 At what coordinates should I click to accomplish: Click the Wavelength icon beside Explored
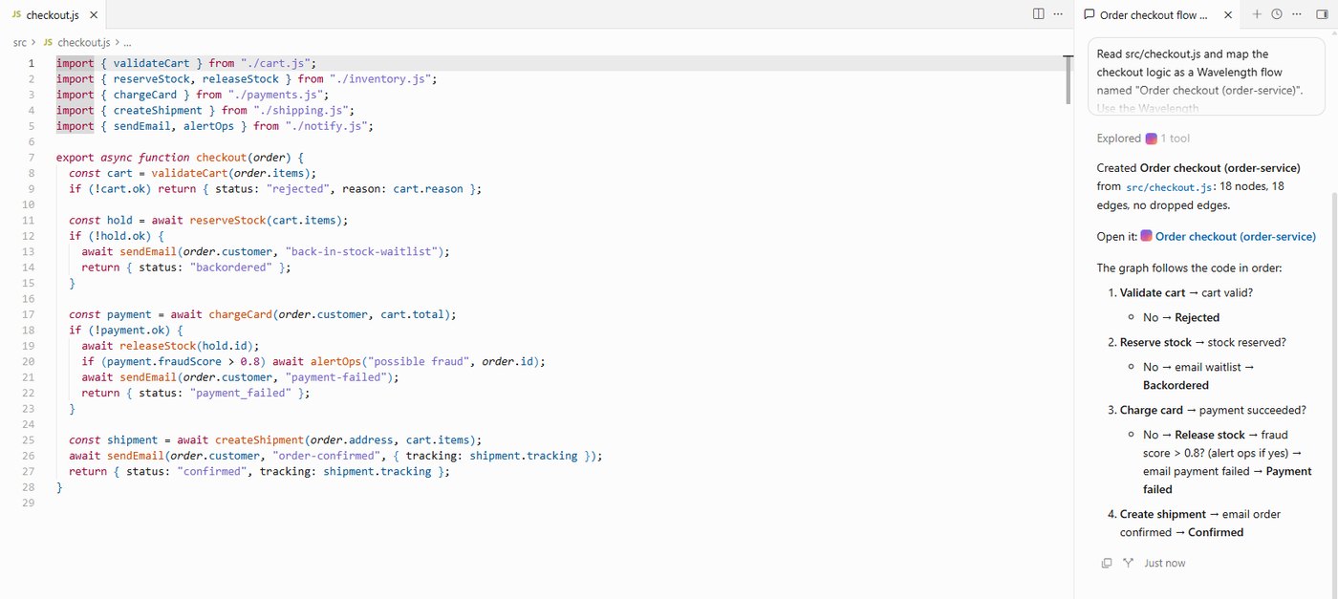1151,139
